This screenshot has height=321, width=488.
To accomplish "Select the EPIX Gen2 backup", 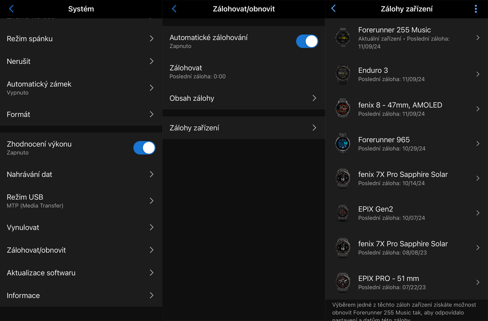I will [x=407, y=213].
